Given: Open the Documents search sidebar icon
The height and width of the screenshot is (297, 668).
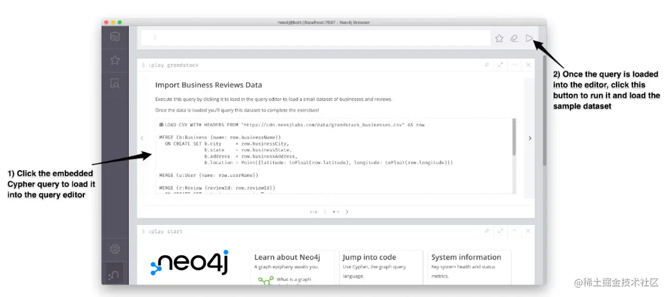Looking at the screenshot, I should pos(115,83).
